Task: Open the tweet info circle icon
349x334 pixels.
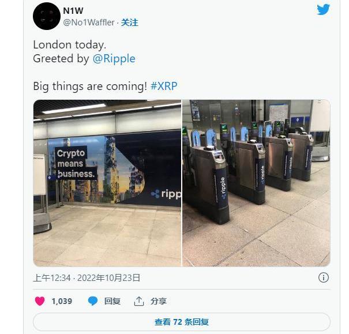Action: (324, 277)
